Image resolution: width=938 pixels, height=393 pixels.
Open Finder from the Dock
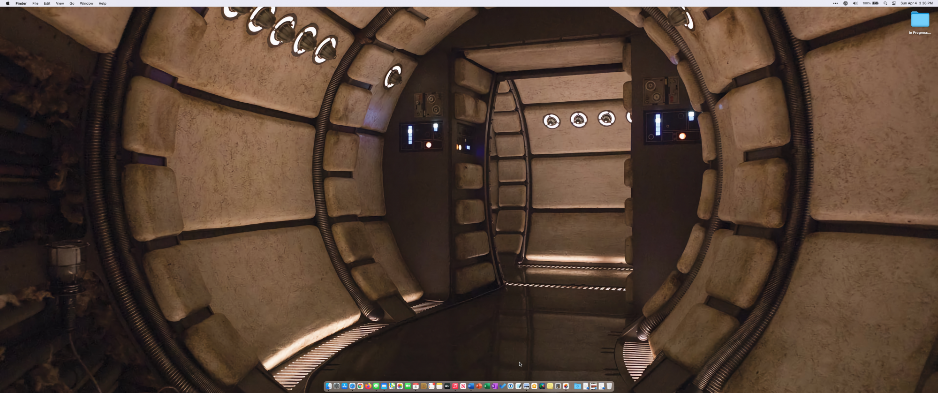[x=328, y=386]
